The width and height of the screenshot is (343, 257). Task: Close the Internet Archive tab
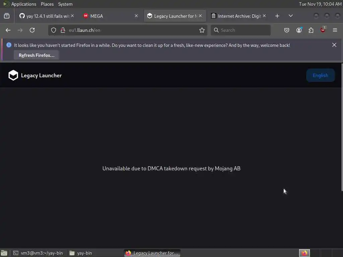[264, 16]
